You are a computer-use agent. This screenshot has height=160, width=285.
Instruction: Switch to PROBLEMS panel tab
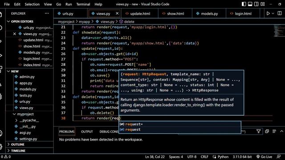click(67, 132)
